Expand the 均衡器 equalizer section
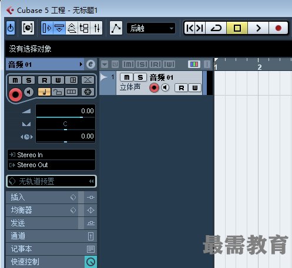The height and width of the screenshot is (268, 292). tap(42, 210)
